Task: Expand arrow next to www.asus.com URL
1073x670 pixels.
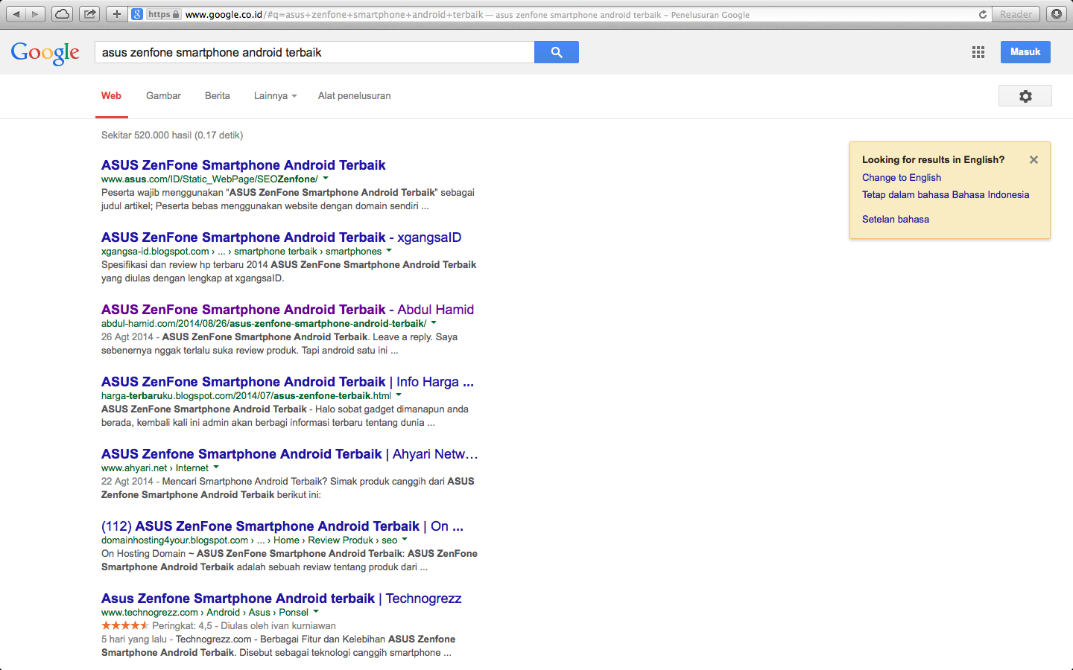Action: [x=326, y=179]
